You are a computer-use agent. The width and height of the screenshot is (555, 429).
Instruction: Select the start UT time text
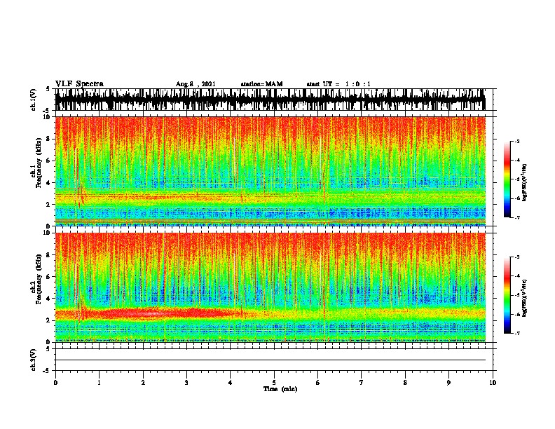click(x=338, y=84)
